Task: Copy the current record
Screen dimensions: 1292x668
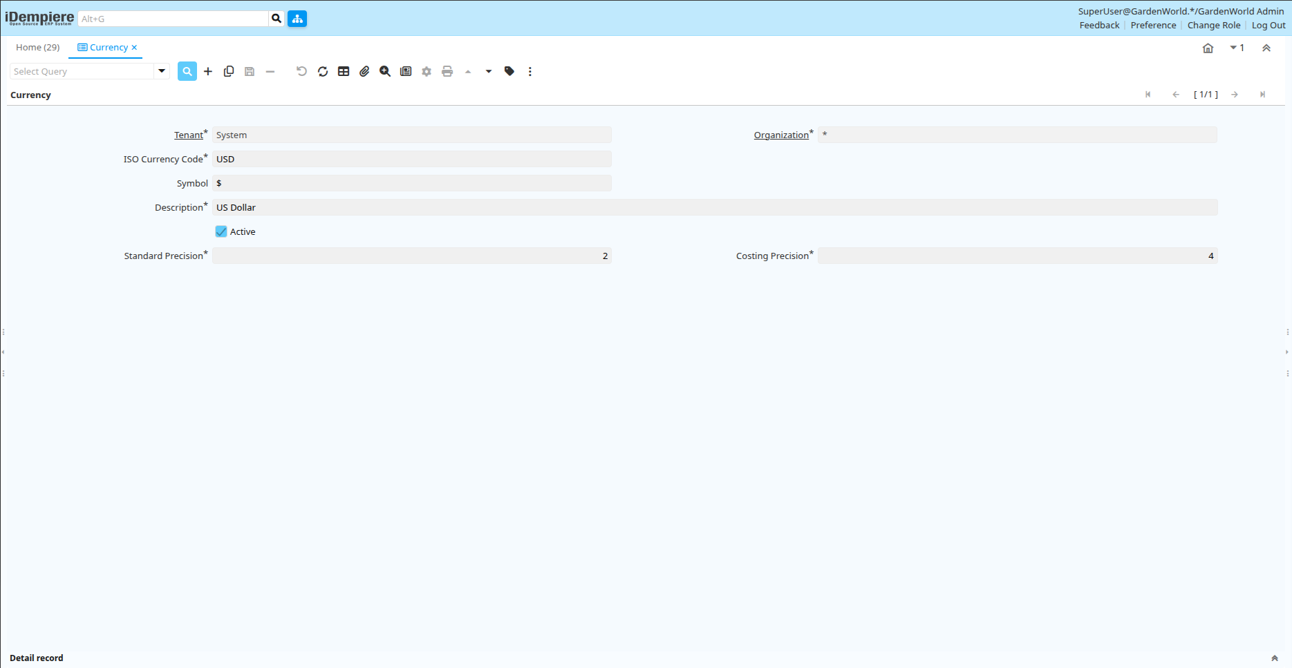Action: pos(229,71)
